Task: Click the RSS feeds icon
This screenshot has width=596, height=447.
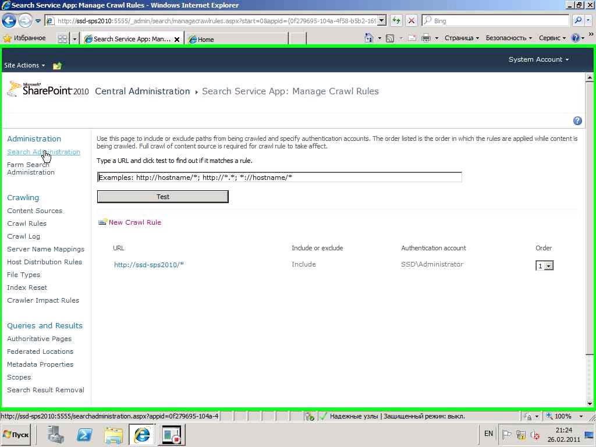Action: 389,38
